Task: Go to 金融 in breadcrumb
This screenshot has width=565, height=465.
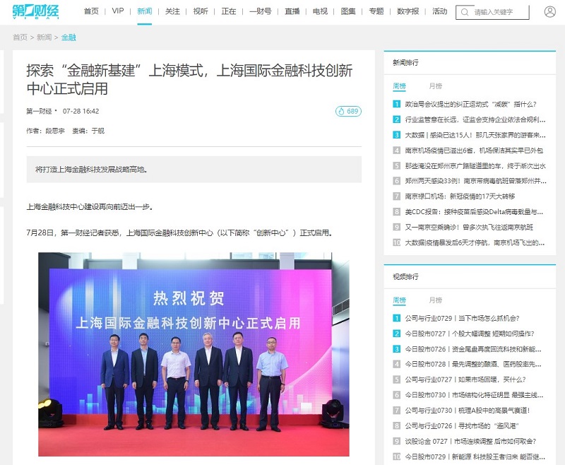Action: [69, 37]
